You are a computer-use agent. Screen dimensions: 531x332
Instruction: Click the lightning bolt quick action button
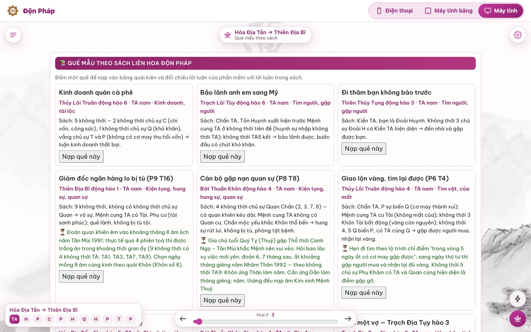[x=518, y=299]
